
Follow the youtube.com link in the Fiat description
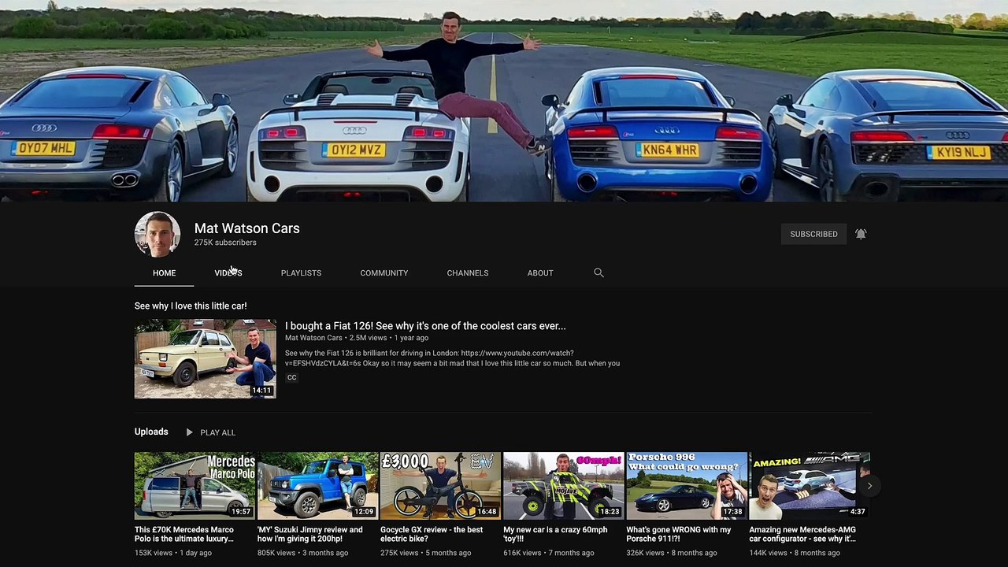[x=517, y=353]
